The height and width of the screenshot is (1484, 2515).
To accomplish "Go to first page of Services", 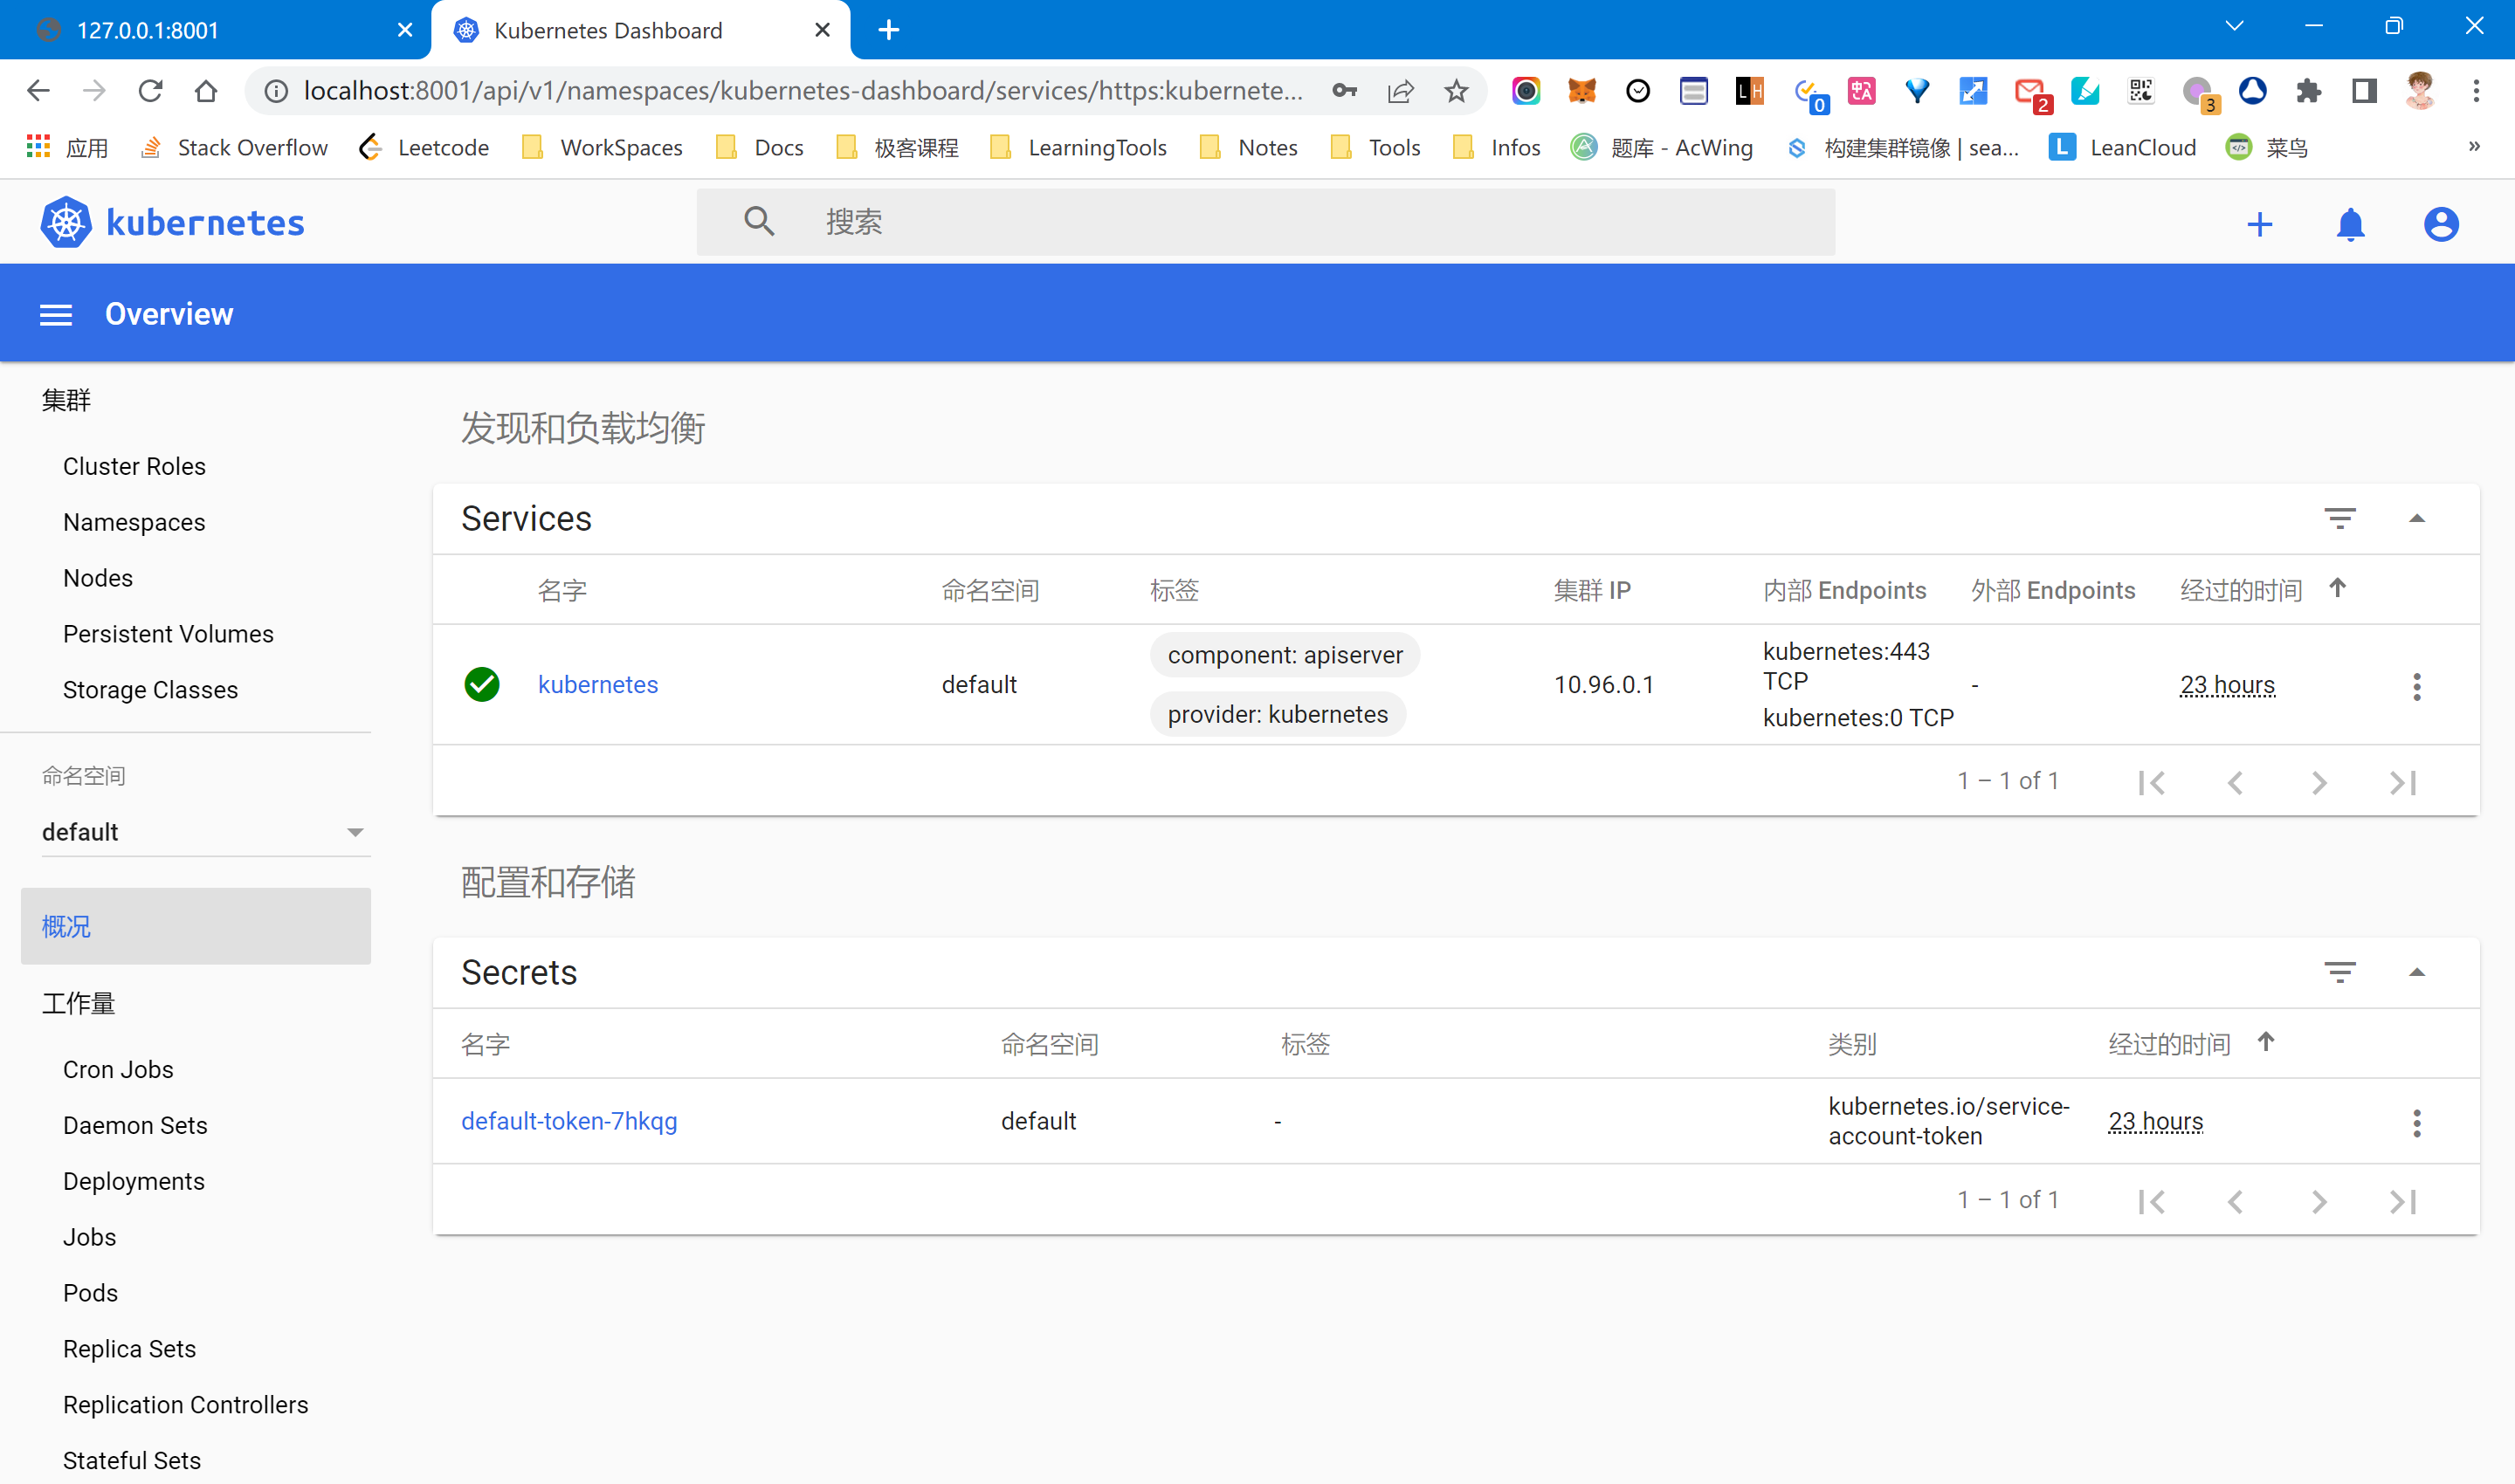I will pyautogui.click(x=2151, y=782).
